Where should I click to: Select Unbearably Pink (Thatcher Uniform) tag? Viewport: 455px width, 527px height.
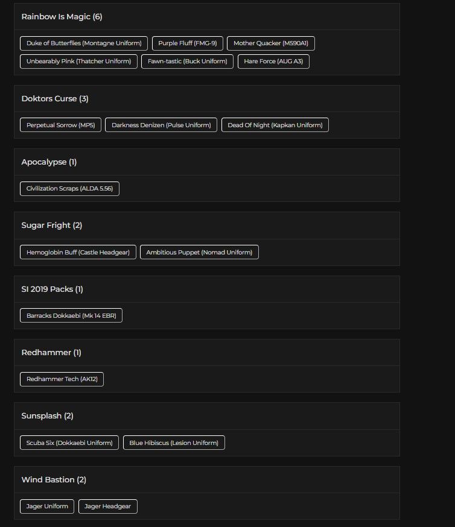coord(78,62)
